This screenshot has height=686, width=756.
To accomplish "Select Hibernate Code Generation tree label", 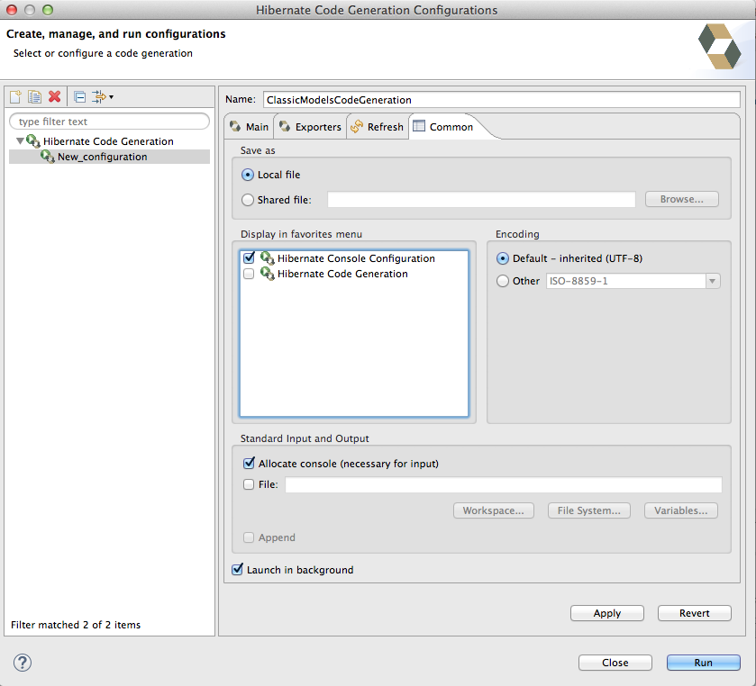I will 108,141.
